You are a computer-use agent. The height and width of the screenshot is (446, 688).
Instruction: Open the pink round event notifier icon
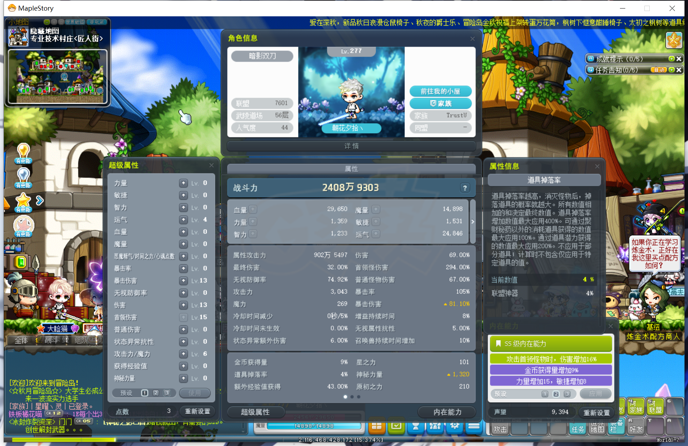pos(23,227)
